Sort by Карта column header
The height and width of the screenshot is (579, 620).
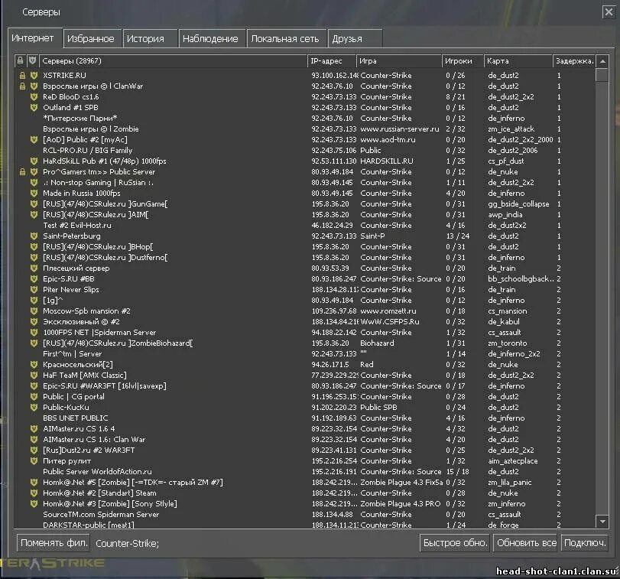(518, 61)
